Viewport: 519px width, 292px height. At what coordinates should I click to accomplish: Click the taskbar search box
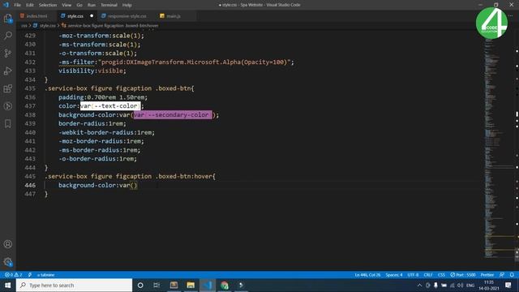[x=74, y=285]
